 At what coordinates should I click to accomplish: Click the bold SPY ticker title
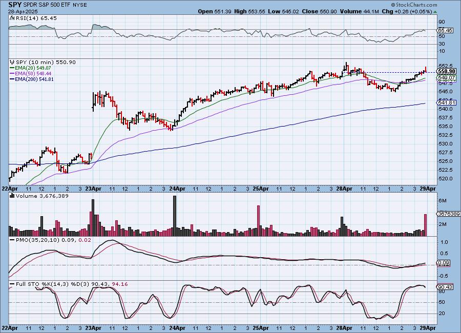[x=15, y=5]
